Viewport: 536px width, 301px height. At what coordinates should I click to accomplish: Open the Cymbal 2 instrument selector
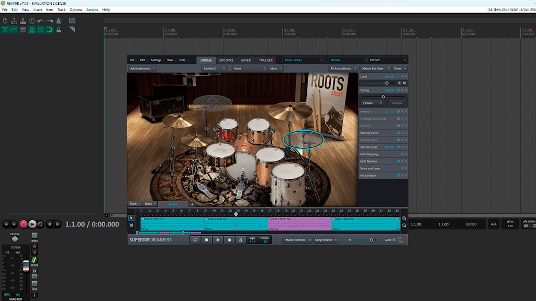click(214, 68)
